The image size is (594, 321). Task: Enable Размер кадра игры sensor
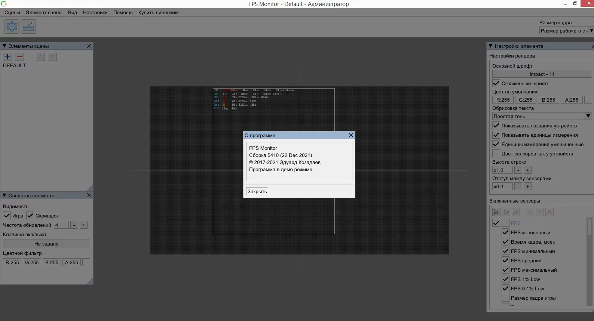point(505,298)
